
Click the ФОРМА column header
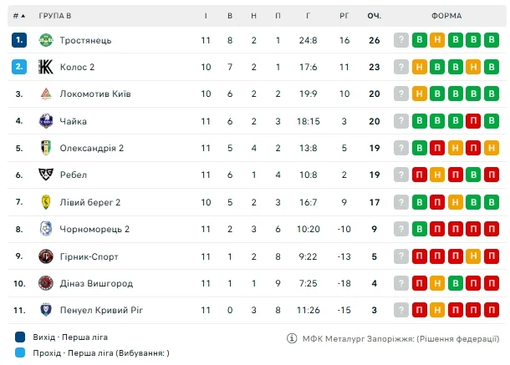tap(447, 16)
